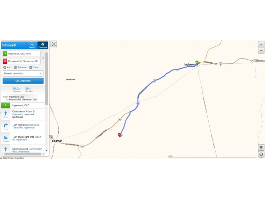Edit the Bosnjaks Rd destination field
Viewport: 265px width, 199px height.
click(22, 61)
